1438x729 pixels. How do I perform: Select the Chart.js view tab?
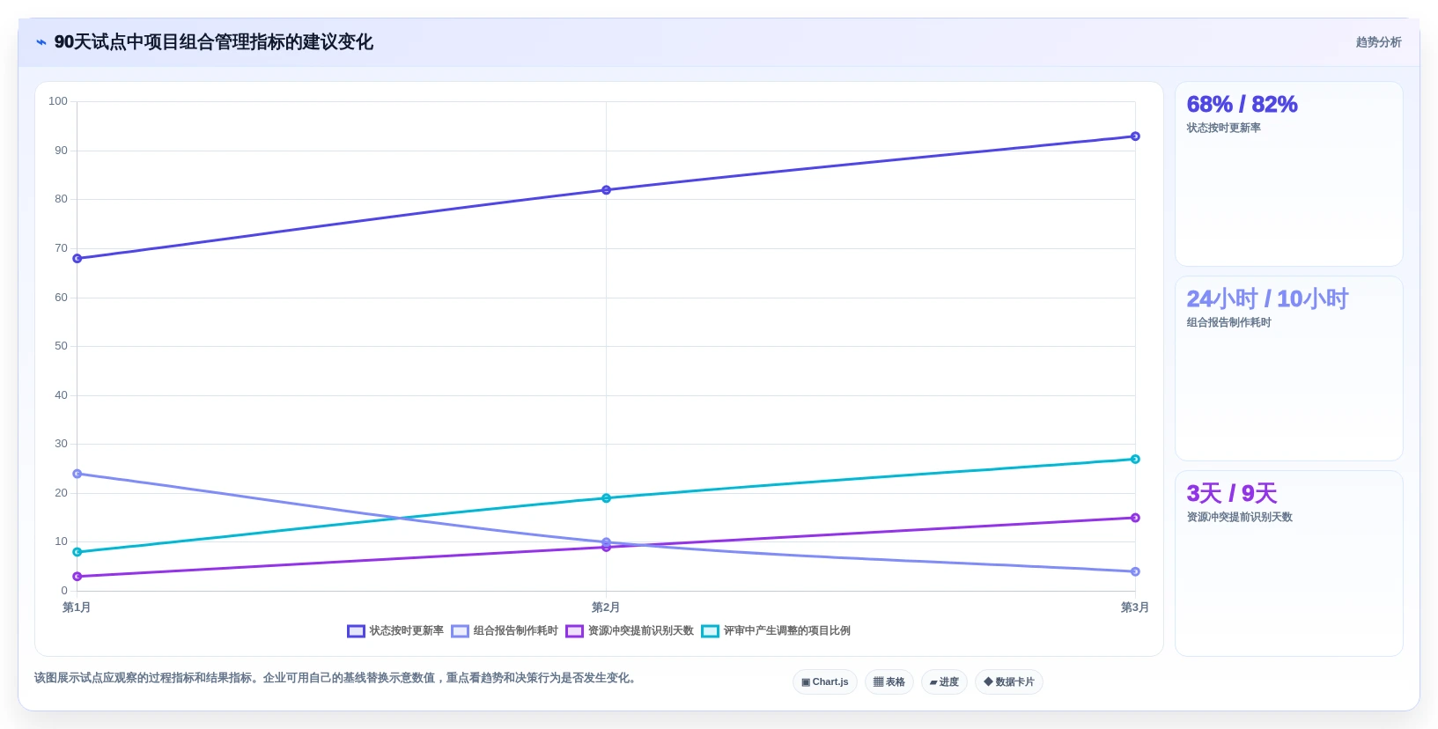point(825,682)
